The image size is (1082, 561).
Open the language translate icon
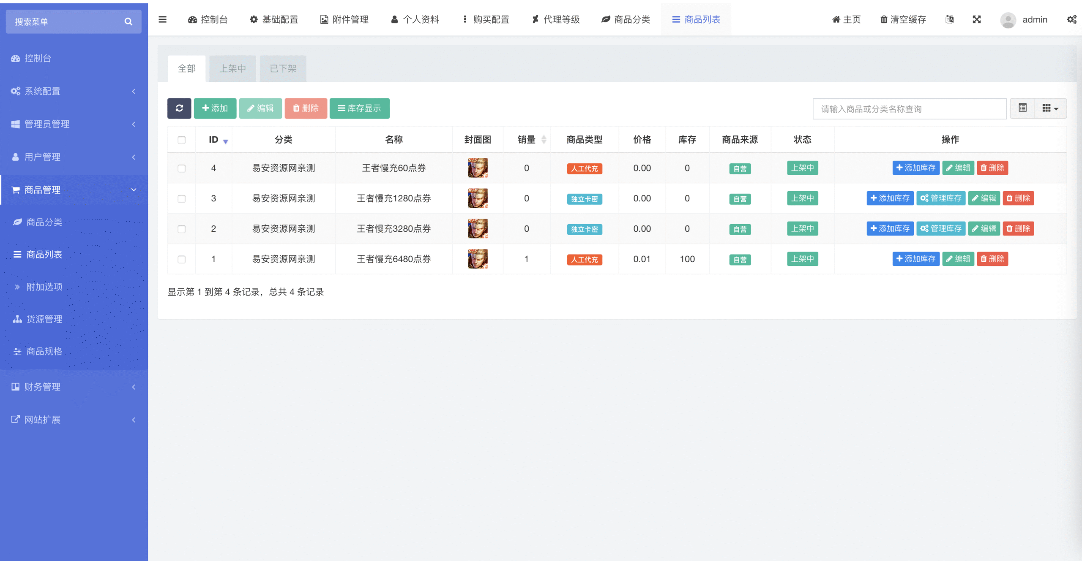949,19
